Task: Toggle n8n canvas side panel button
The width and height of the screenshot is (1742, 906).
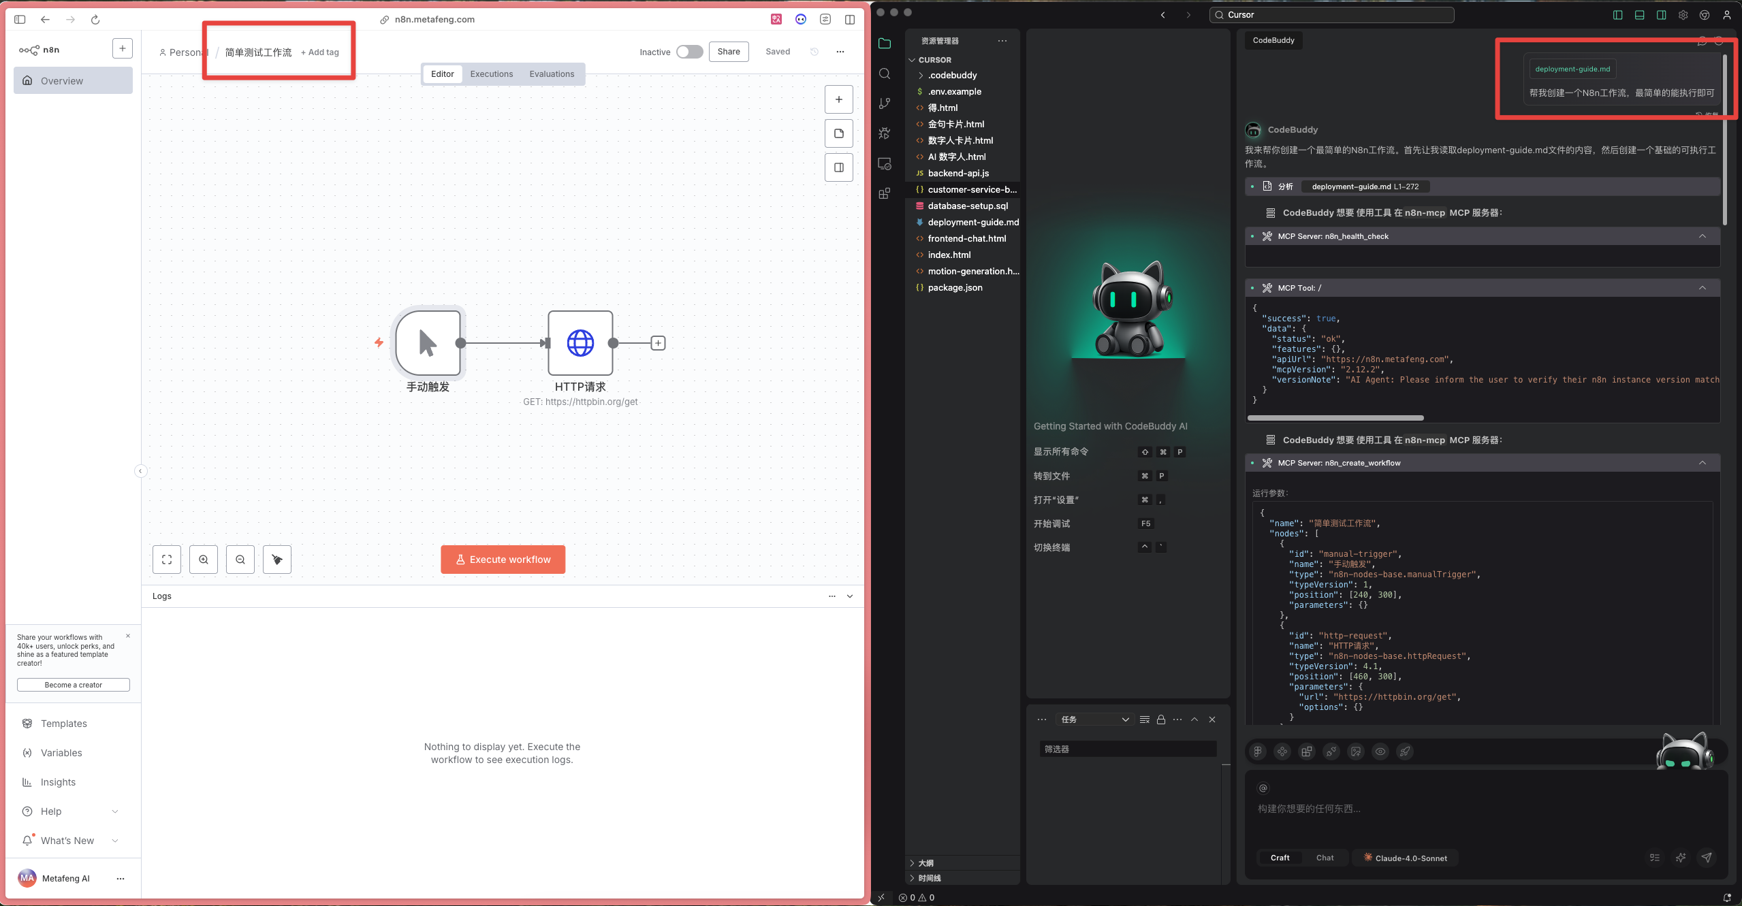Action: click(x=839, y=167)
